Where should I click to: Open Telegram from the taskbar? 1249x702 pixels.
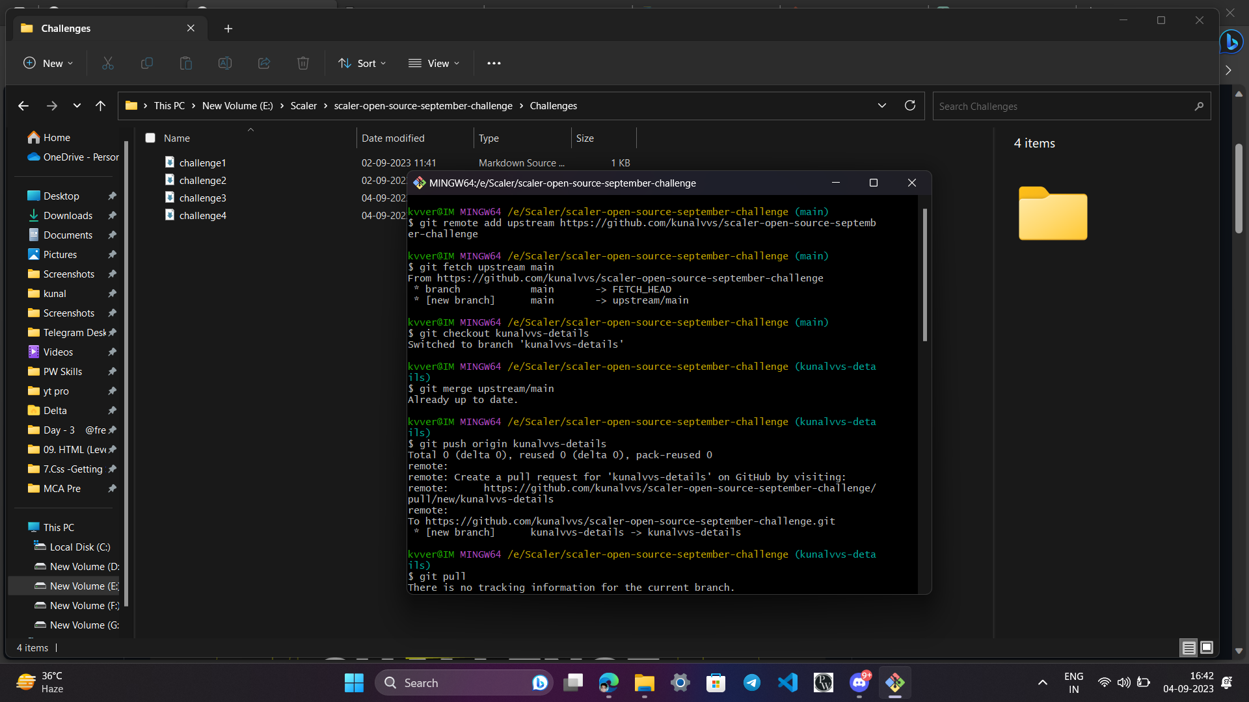click(x=752, y=682)
